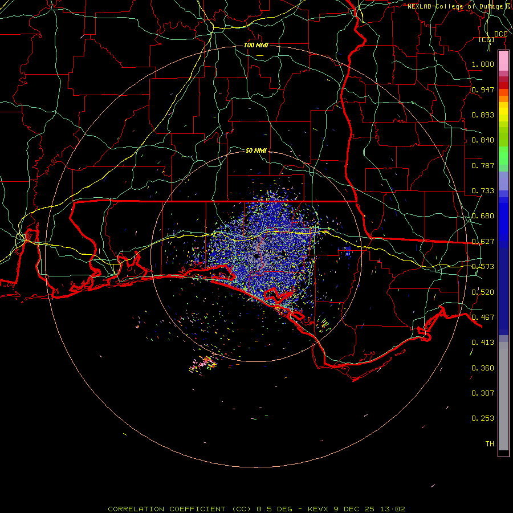Select the 0.680 legend value
Viewport: 513px width, 513px height.
(483, 215)
